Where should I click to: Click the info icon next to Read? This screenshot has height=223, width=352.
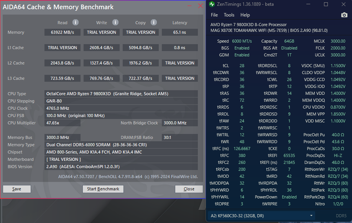76,22
